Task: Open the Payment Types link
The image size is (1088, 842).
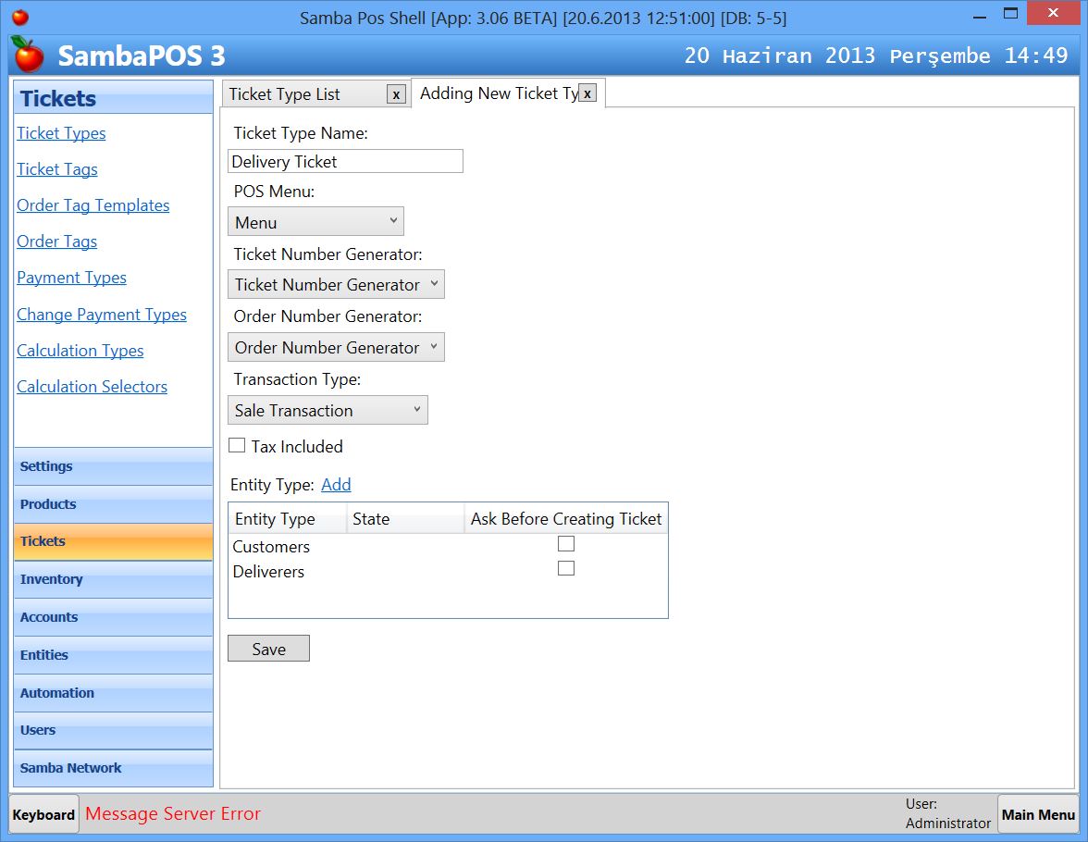Action: (71, 278)
